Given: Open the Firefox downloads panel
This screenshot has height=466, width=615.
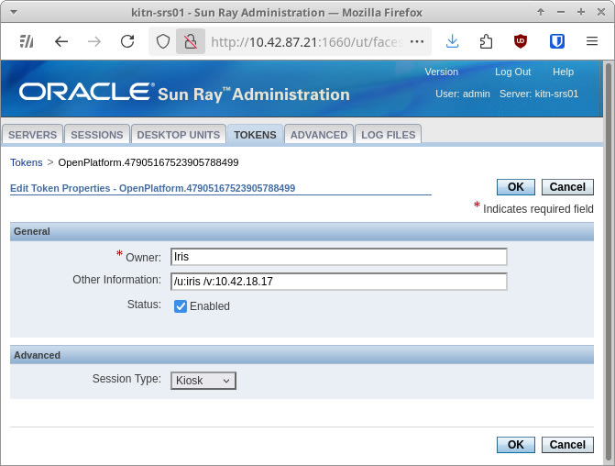Looking at the screenshot, I should pos(452,41).
